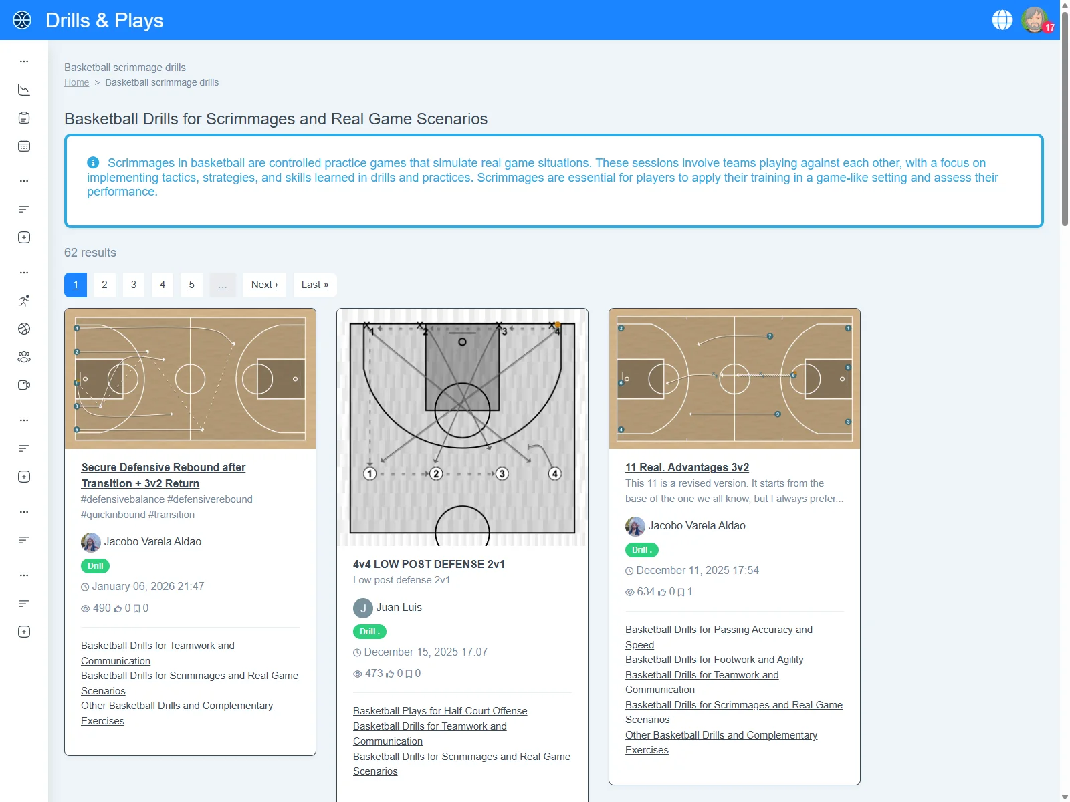The width and height of the screenshot is (1070, 802).
Task: Open the chart statistics icon in sidebar
Action: coord(24,90)
